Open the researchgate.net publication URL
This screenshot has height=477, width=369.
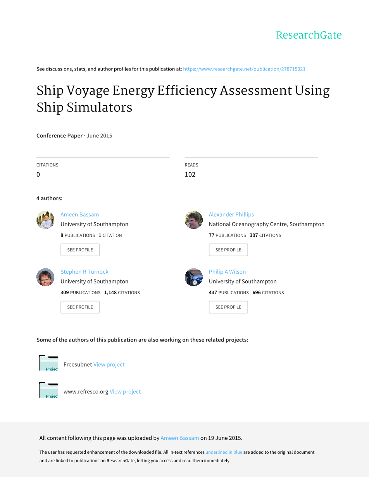(244, 69)
